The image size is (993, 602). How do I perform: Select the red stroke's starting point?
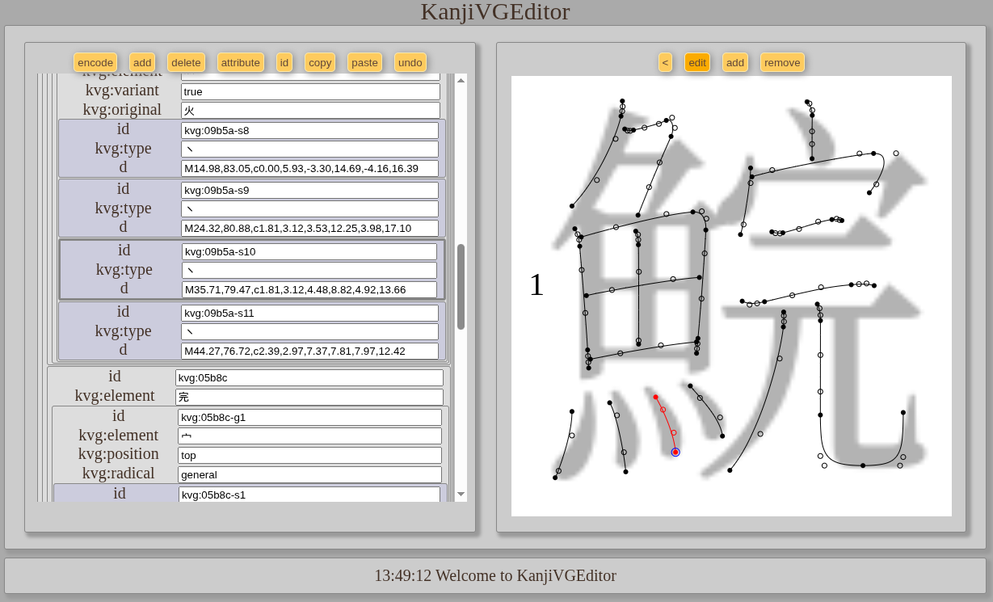point(655,397)
